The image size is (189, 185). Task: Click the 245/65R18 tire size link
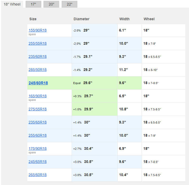coord(37,162)
